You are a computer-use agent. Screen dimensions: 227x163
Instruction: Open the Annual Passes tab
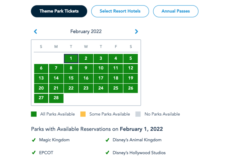pyautogui.click(x=175, y=11)
